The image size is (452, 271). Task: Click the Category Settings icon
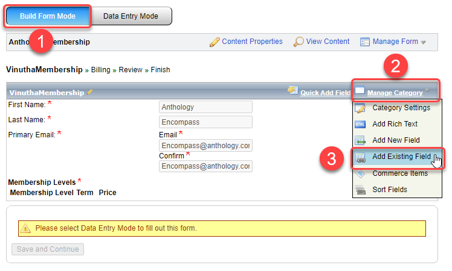pyautogui.click(x=361, y=108)
